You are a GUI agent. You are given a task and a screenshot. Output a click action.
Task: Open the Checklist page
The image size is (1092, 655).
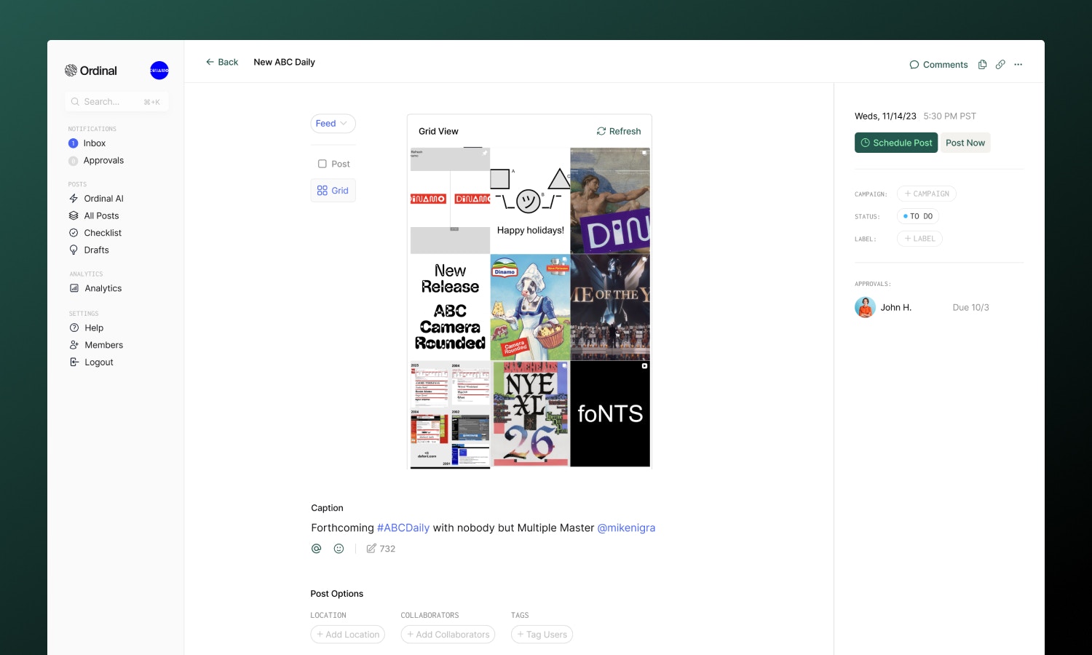pyautogui.click(x=103, y=233)
